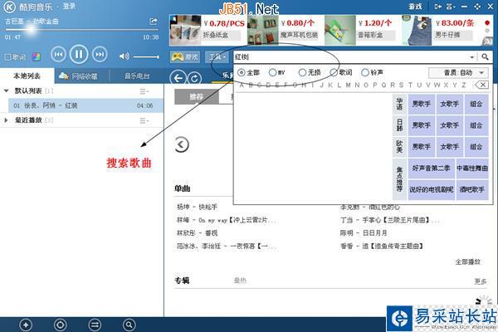Change the play mode with the bottom arrows icon

pos(95,325)
